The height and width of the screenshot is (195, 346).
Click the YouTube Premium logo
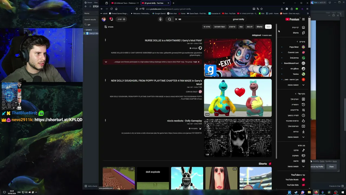click(292, 19)
